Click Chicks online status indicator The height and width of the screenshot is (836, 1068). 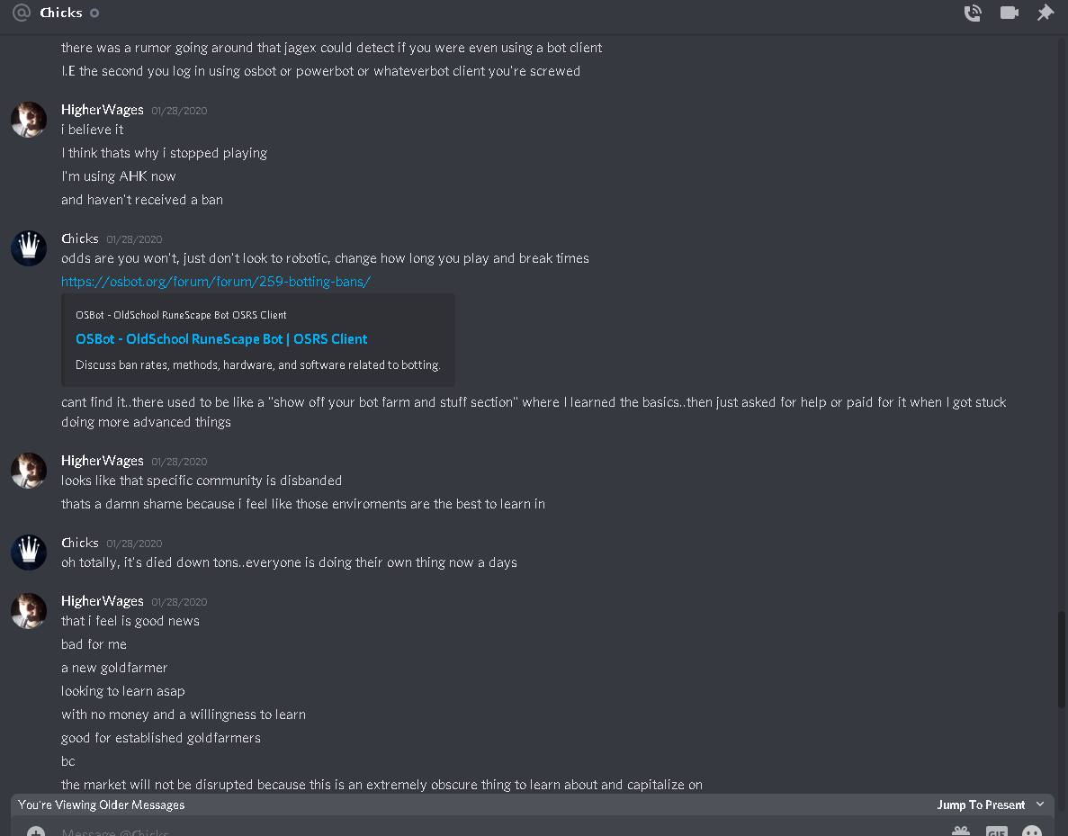click(94, 13)
